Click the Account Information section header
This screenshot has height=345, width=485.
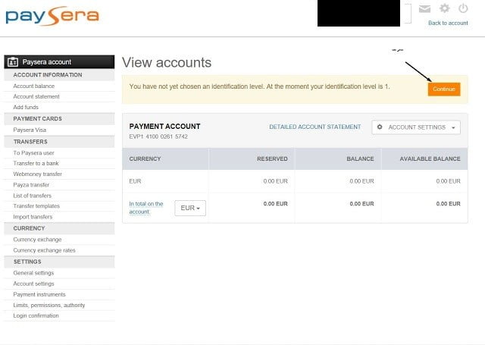[x=59, y=75]
